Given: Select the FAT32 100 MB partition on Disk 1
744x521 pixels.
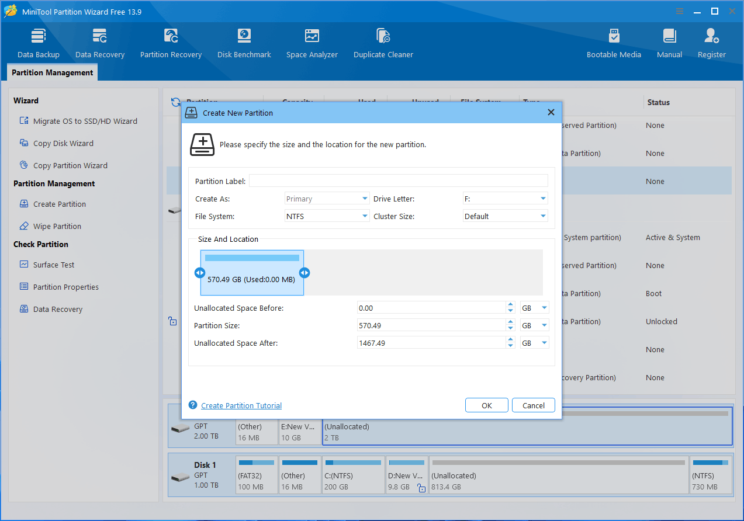Looking at the screenshot, I should pos(257,475).
